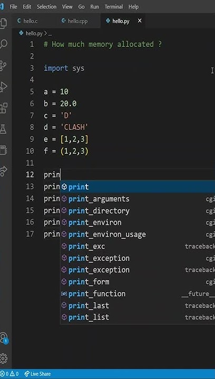This screenshot has height=379, width=215.
Task: Click the VS Code logo in title bar
Action: click(x=2, y=6)
